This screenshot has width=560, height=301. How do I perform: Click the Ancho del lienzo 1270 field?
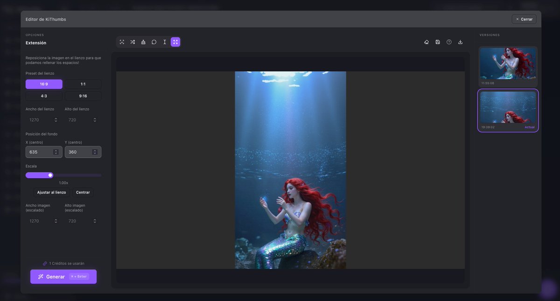44,120
